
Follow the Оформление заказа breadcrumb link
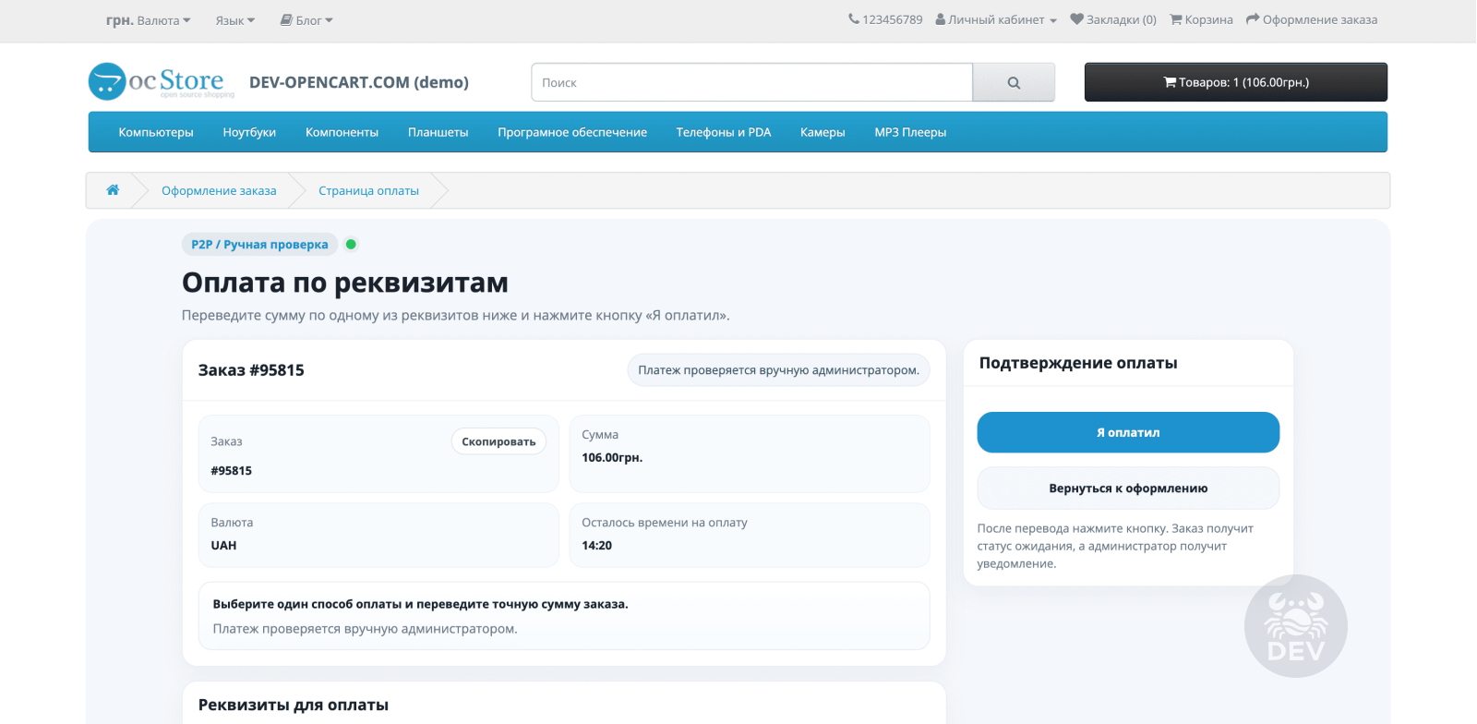pos(219,190)
